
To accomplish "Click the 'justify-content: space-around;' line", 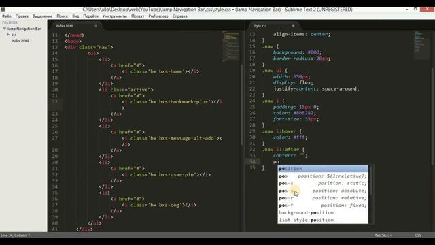I will coord(316,88).
